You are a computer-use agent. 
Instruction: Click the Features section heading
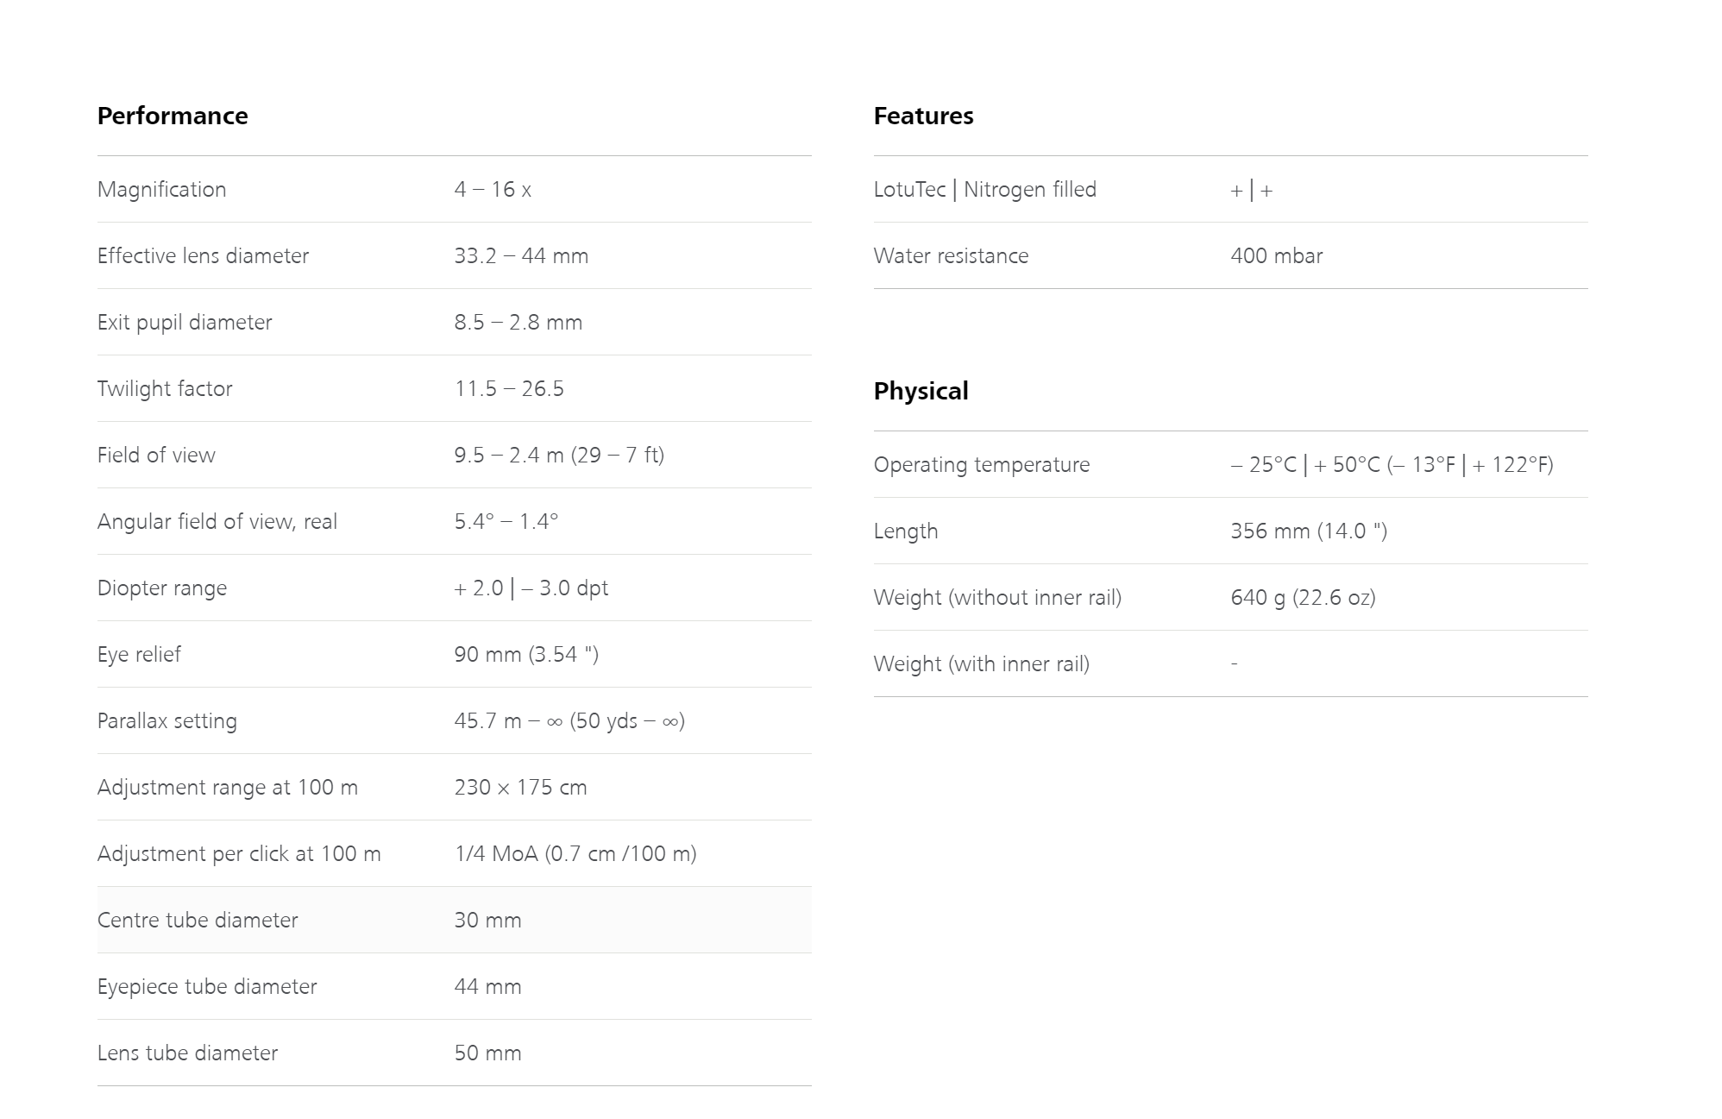tap(923, 116)
